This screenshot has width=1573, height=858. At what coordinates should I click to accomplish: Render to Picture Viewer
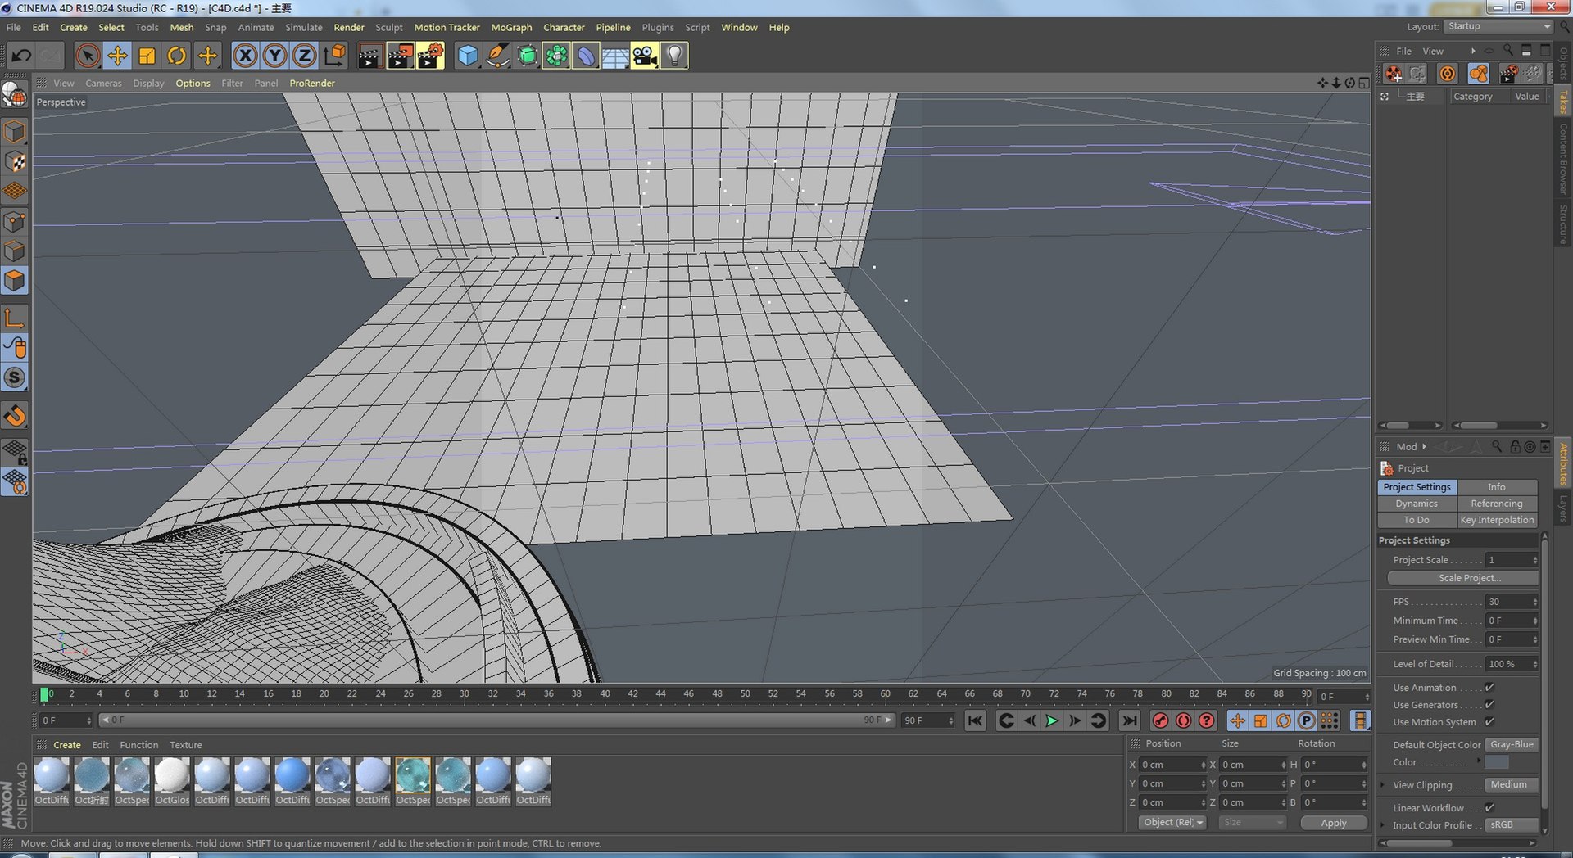pos(400,56)
